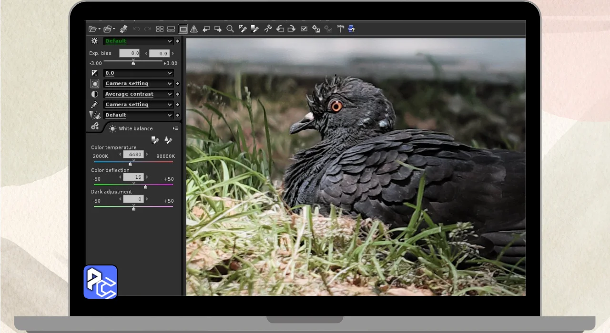Select the scissors trimming tool
The width and height of the screenshot is (610, 333).
[268, 29]
